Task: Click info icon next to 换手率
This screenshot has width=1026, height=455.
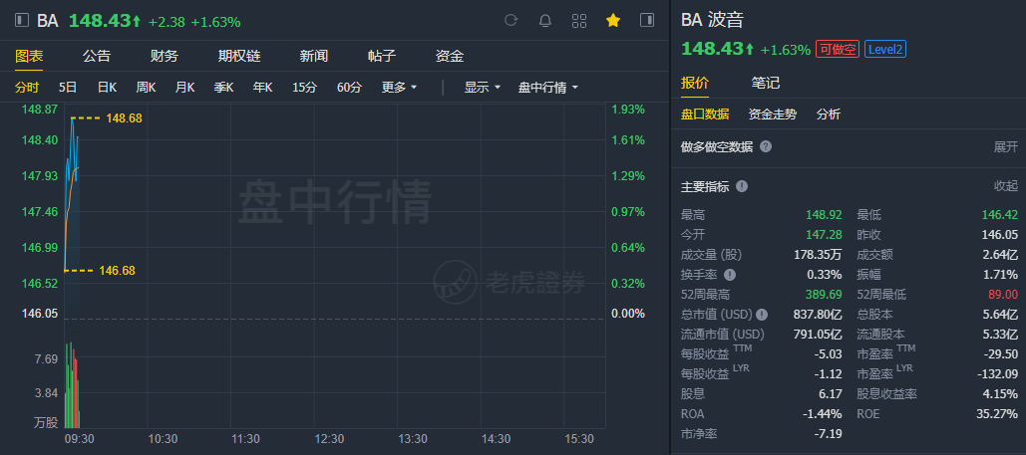Action: pyautogui.click(x=730, y=275)
